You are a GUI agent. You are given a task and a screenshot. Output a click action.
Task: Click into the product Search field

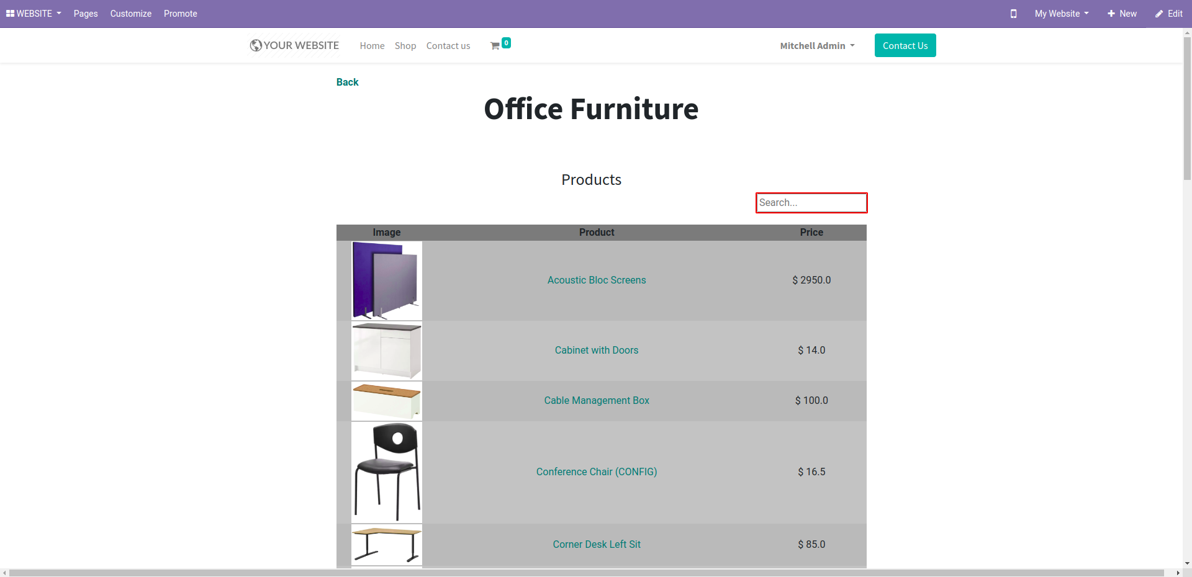811,203
